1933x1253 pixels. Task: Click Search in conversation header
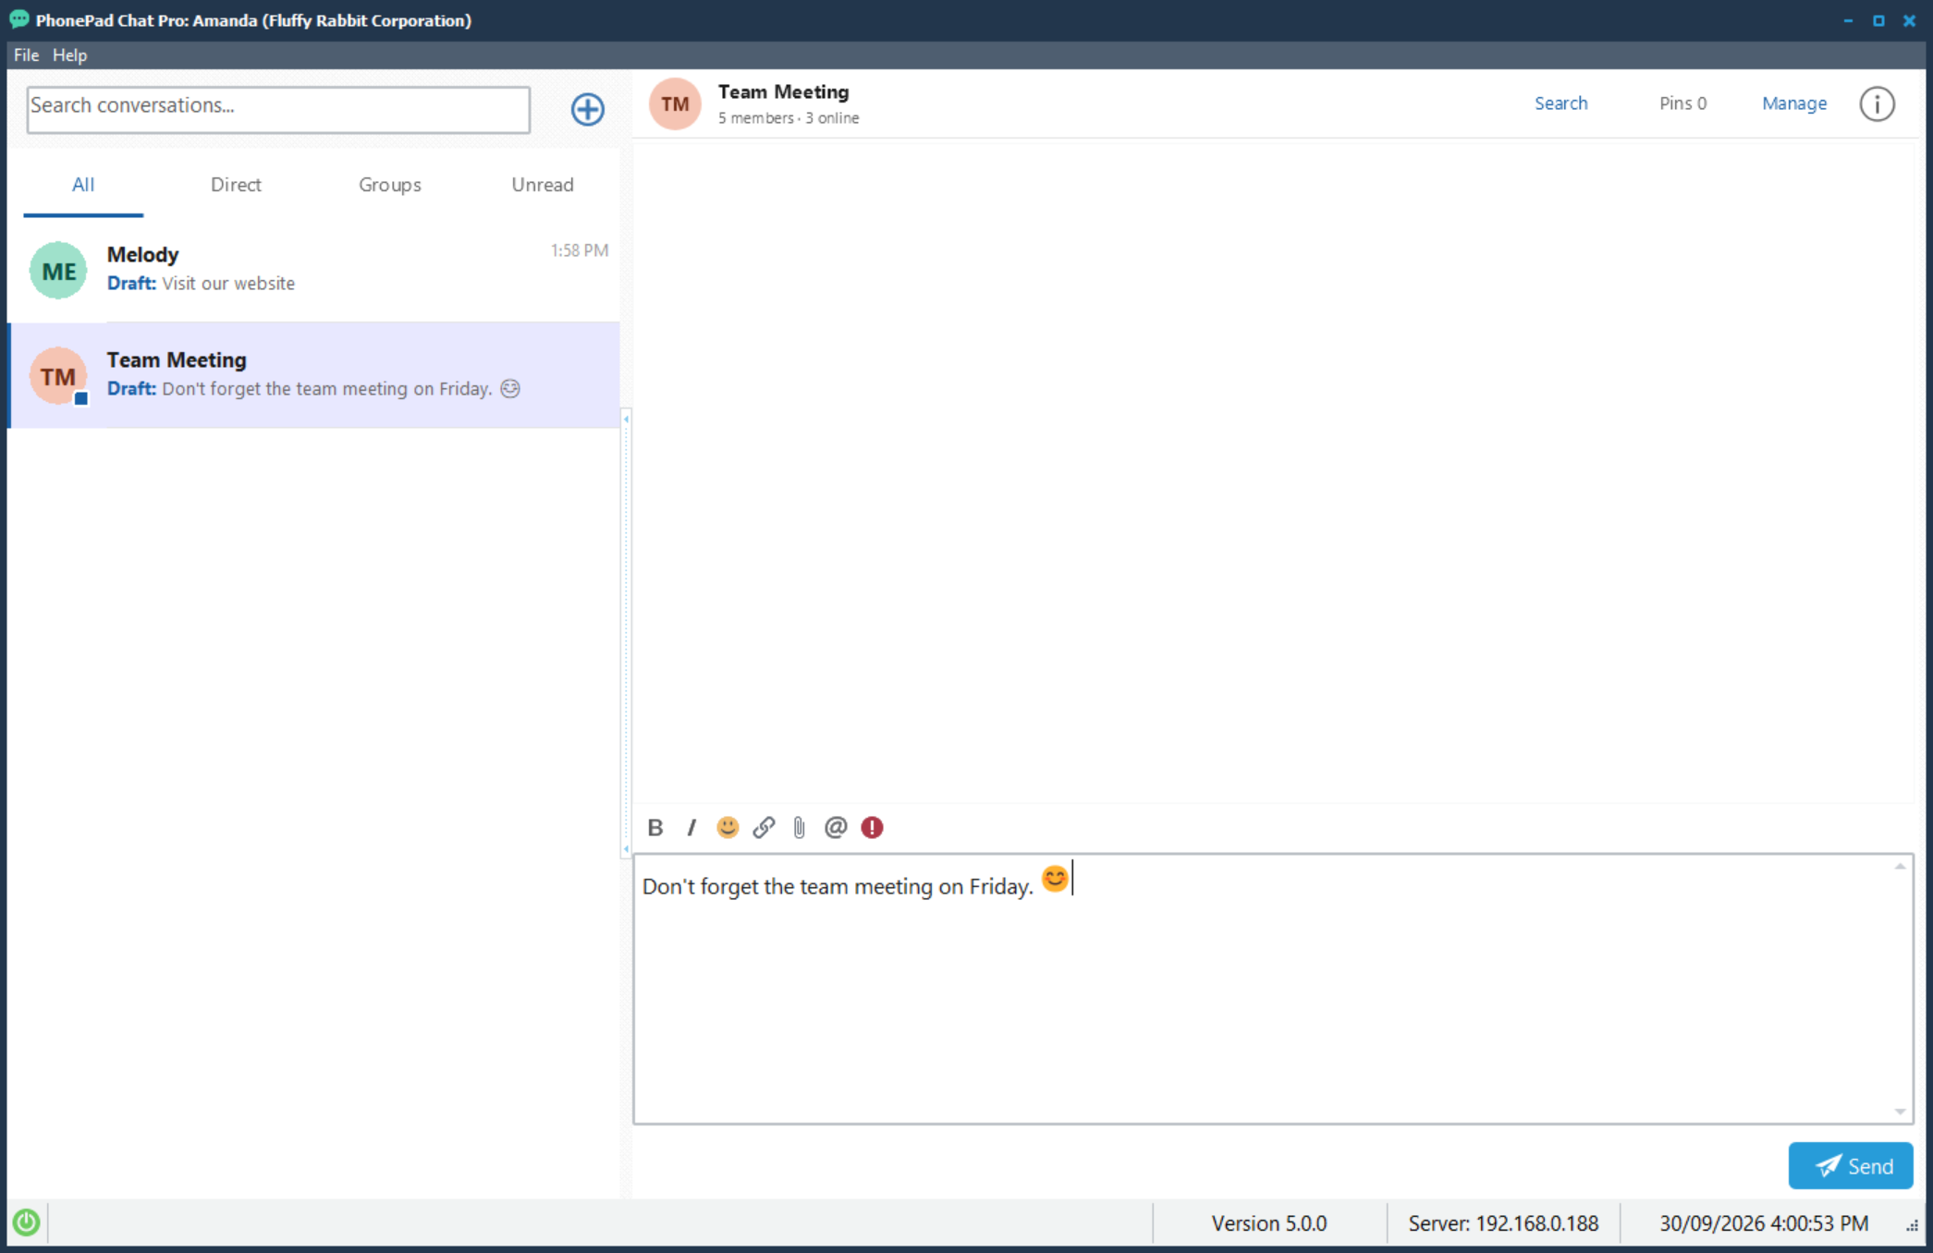click(1560, 103)
